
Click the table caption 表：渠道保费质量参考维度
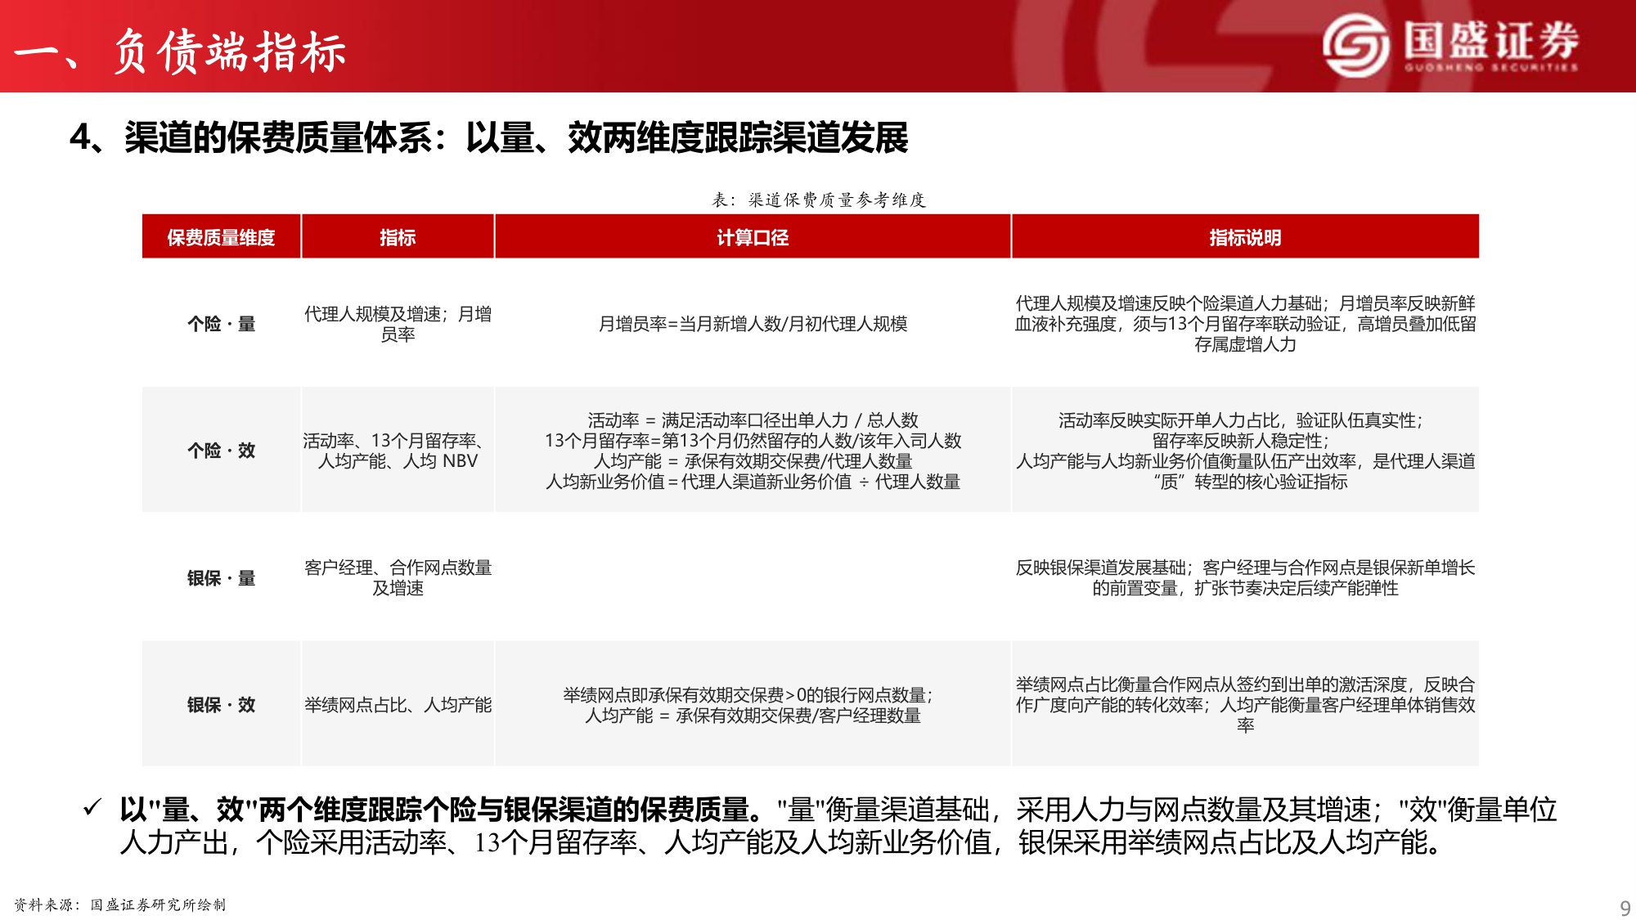[x=818, y=200]
